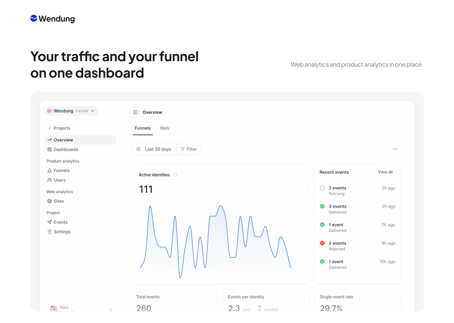The image size is (454, 323).
Task: Open the Users page in the sidebar
Action: click(x=80, y=180)
